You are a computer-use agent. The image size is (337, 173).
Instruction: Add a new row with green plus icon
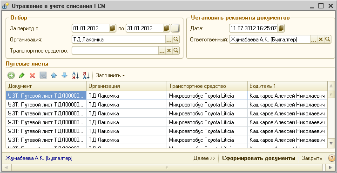[x=11, y=75]
